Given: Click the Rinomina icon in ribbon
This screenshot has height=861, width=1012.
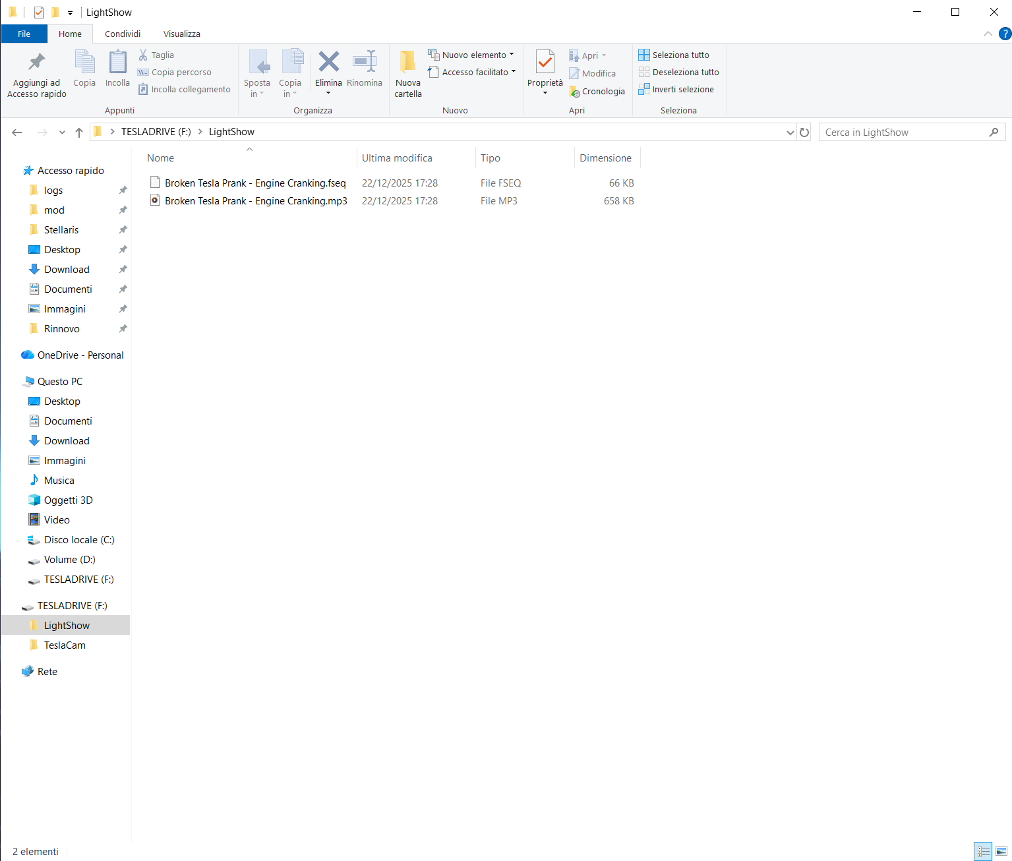Looking at the screenshot, I should (x=365, y=63).
